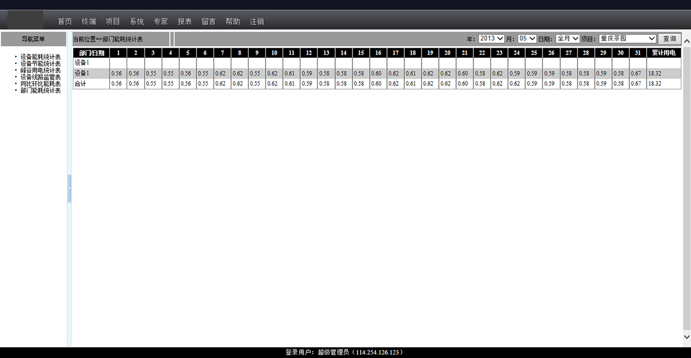The height and width of the screenshot is (358, 691).
Task: Click 注销 to log out
Action: [x=257, y=21]
